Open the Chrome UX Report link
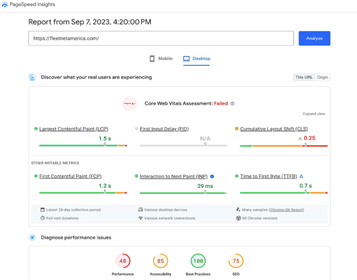 point(286,210)
